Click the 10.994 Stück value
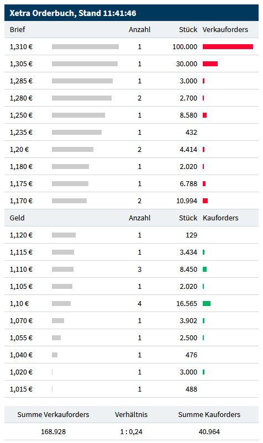This screenshot has width=263, height=443. [x=187, y=201]
